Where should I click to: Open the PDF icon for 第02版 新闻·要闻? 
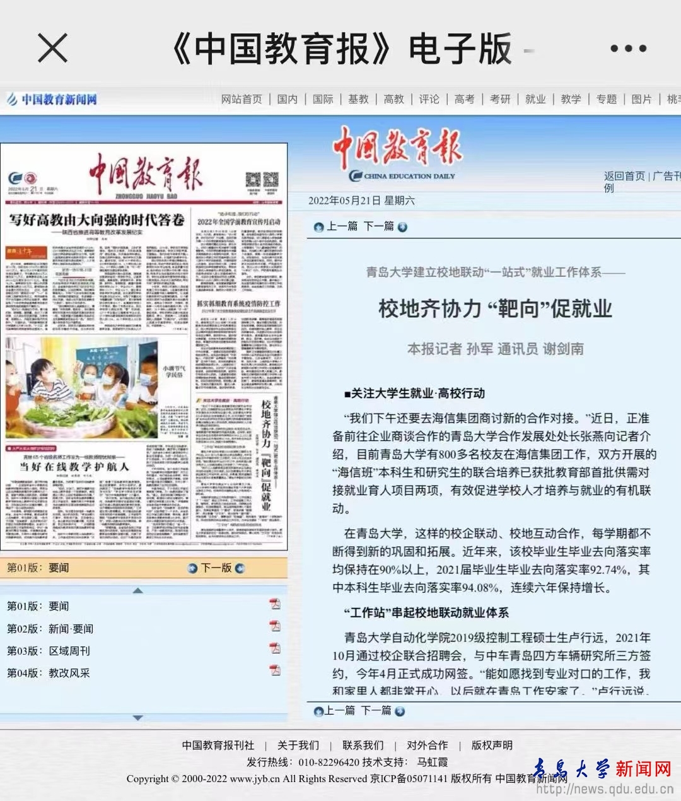[275, 626]
